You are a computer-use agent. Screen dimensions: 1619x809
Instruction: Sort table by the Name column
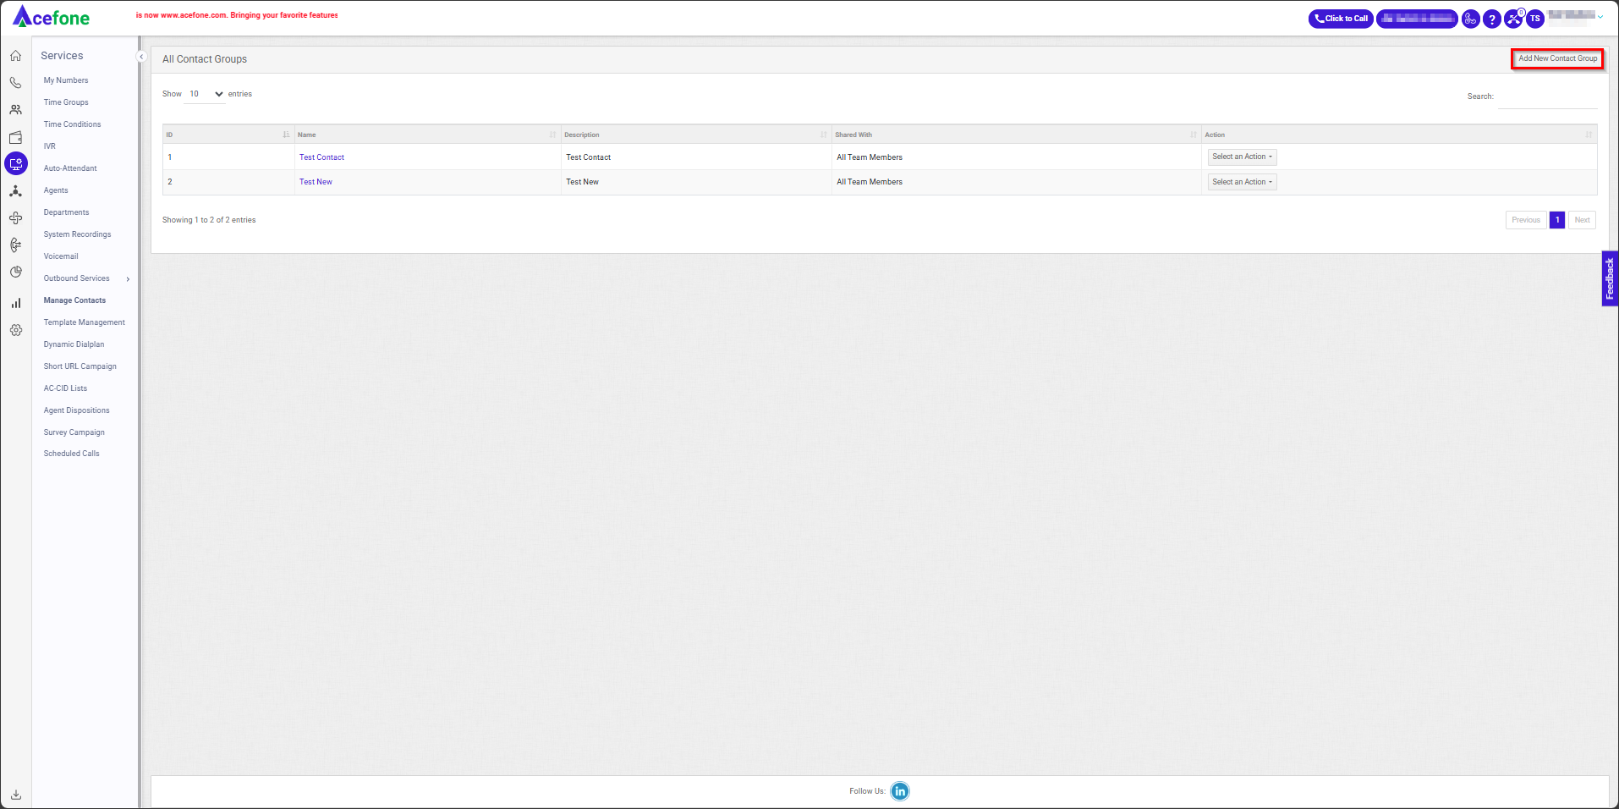coord(427,135)
